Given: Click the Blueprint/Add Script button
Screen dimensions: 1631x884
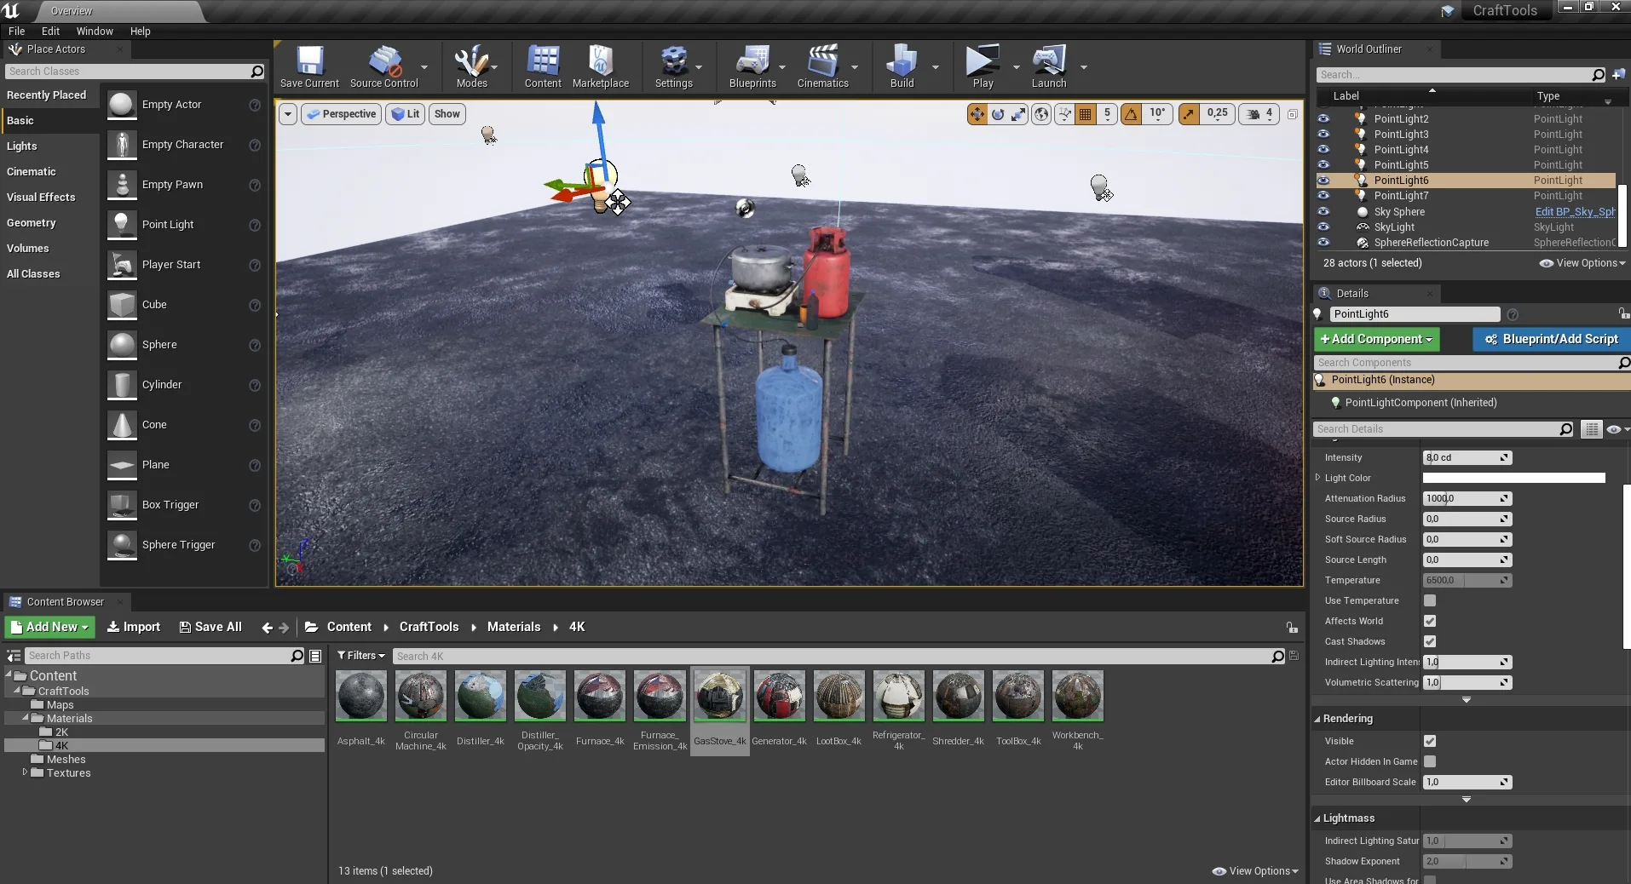Looking at the screenshot, I should [x=1551, y=339].
